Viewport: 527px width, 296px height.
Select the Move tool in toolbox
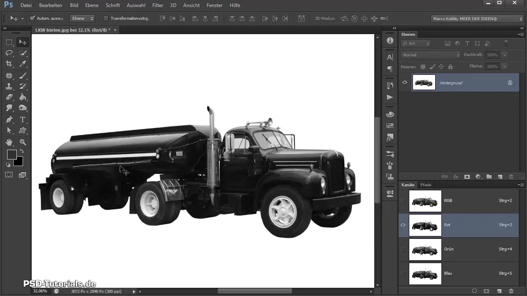[23, 42]
